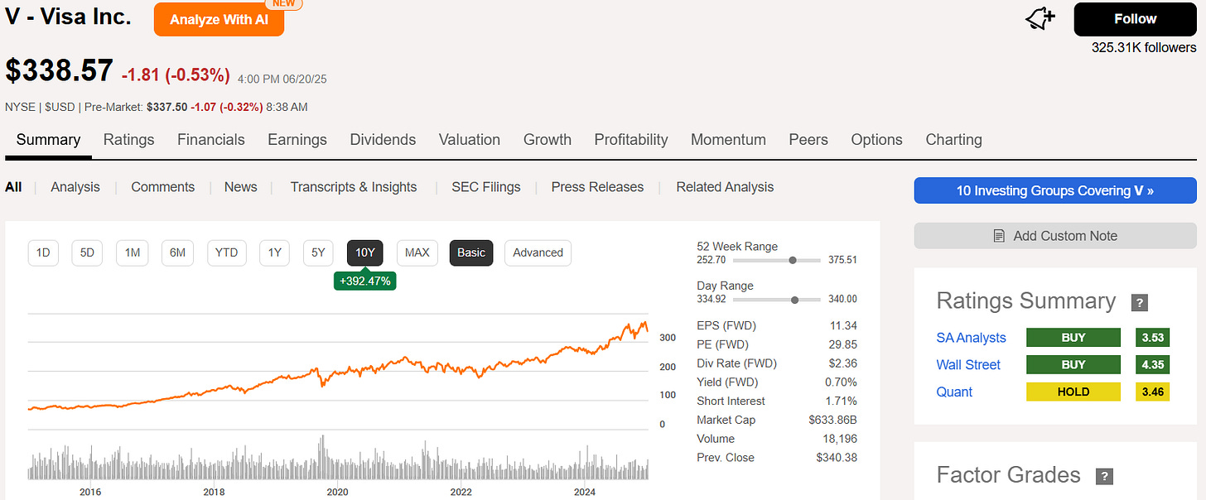Set chart range to 1Y

click(x=274, y=252)
